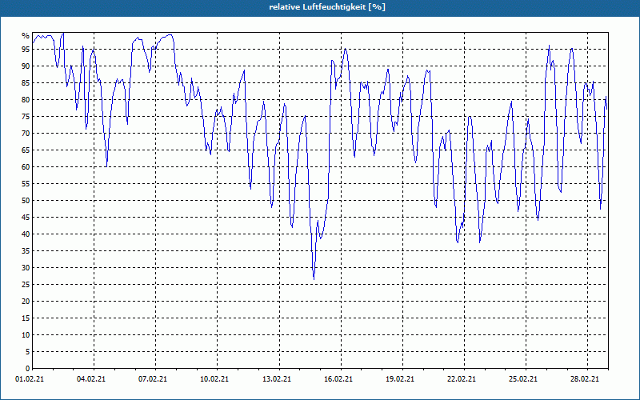Click the x-axis date label 07.02.21

coord(153,379)
